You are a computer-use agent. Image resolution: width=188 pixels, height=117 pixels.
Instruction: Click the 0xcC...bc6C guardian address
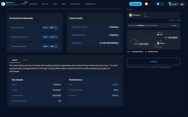click(x=49, y=37)
